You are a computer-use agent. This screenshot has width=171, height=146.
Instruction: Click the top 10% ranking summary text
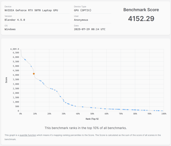click(85, 128)
